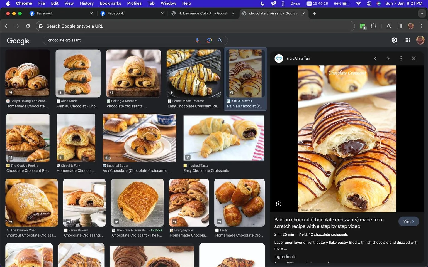
Task: Open the Profiles menu
Action: (x=134, y=3)
